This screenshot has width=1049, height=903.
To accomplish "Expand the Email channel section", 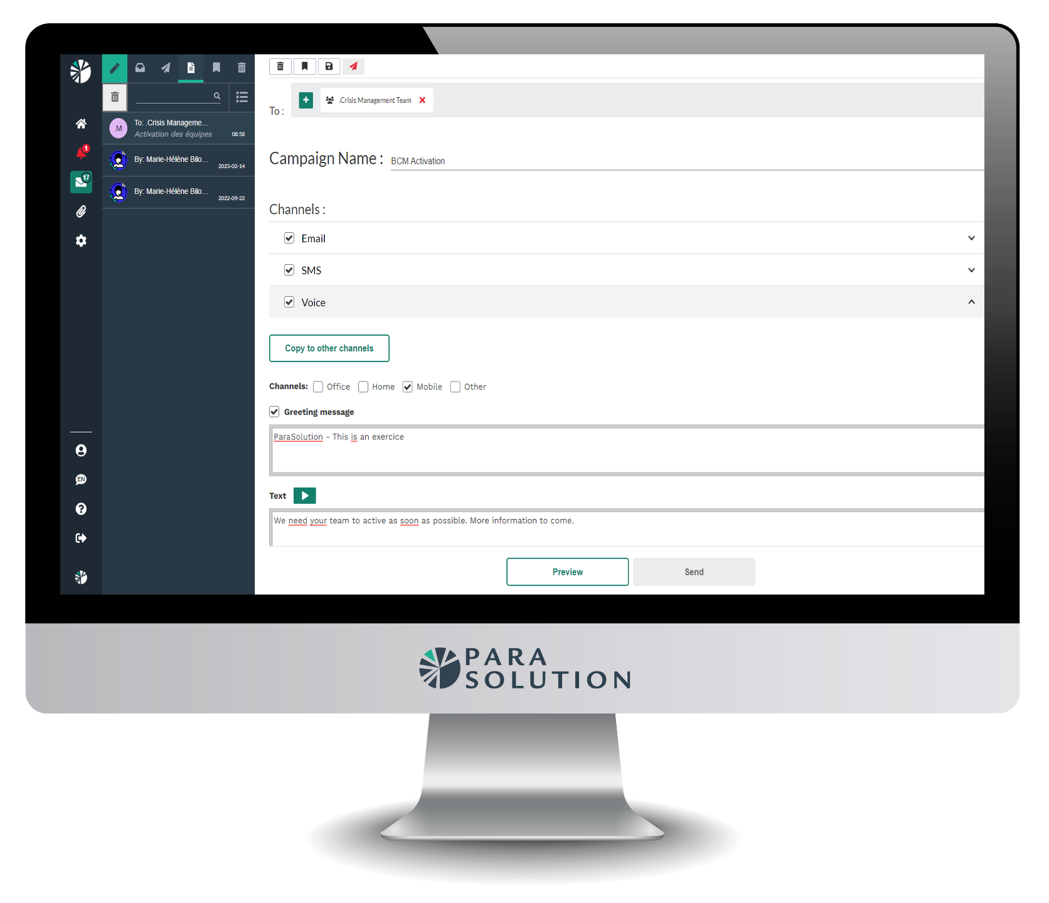I will 971,238.
